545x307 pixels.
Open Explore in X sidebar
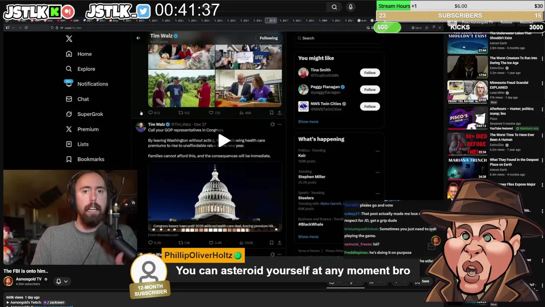80,69
